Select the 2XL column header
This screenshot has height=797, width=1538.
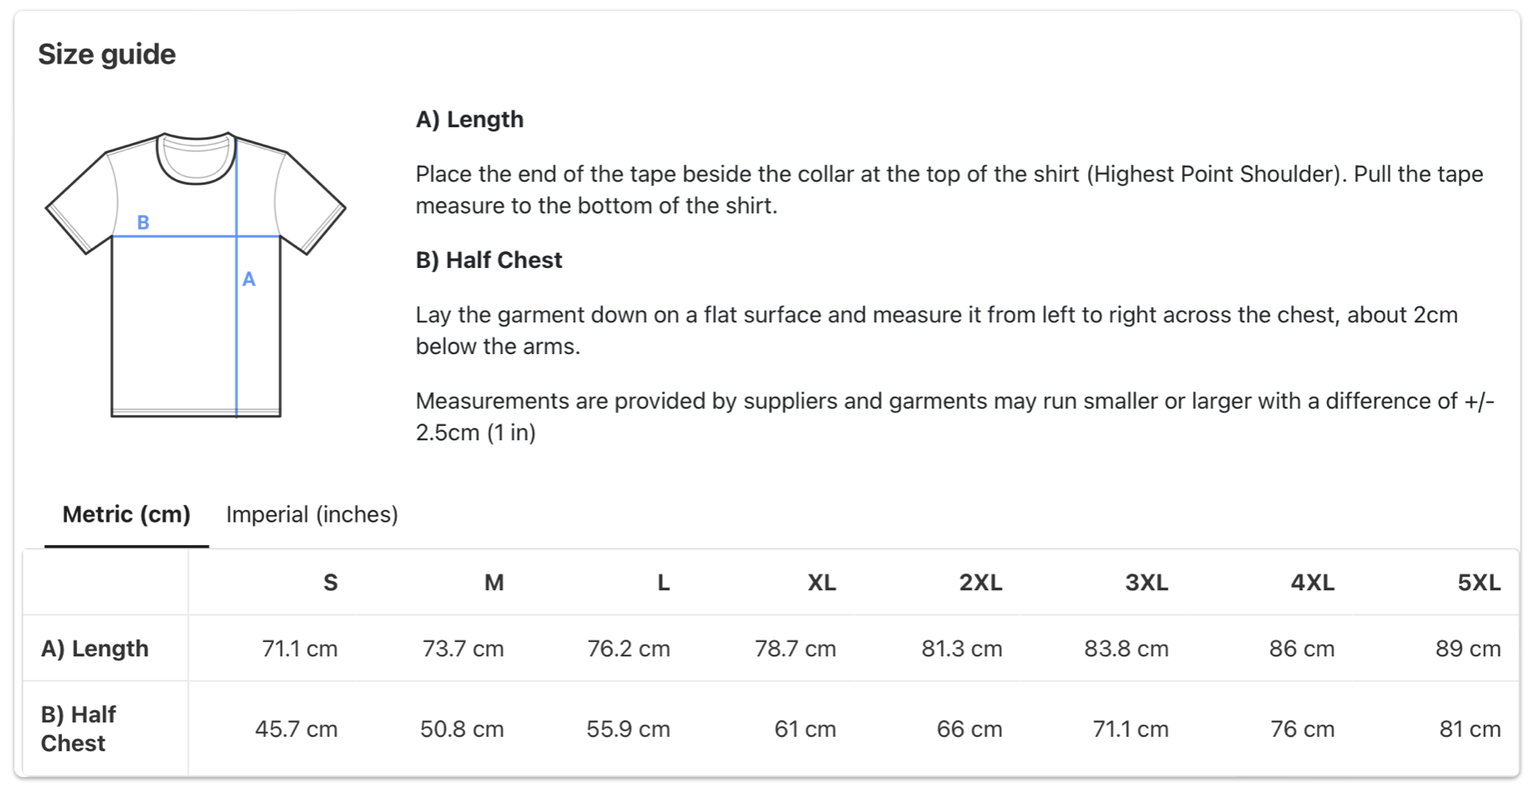(x=981, y=583)
